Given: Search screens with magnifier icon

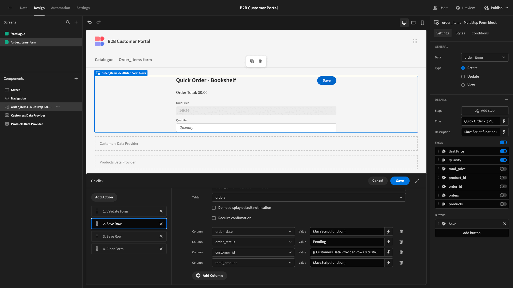Looking at the screenshot, I should tap(68, 22).
